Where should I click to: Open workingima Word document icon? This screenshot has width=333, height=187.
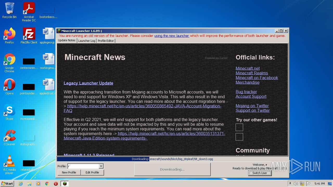[x=48, y=61]
